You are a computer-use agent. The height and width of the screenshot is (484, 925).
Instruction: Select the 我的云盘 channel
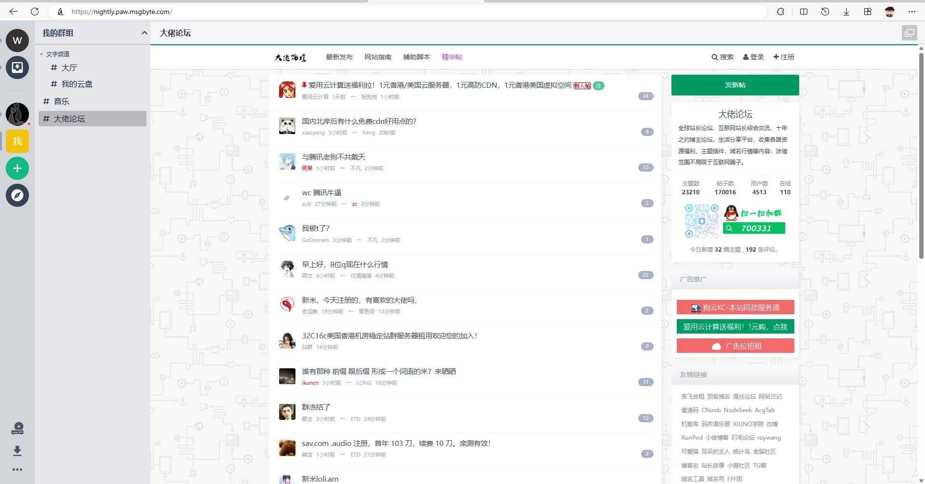pyautogui.click(x=77, y=84)
